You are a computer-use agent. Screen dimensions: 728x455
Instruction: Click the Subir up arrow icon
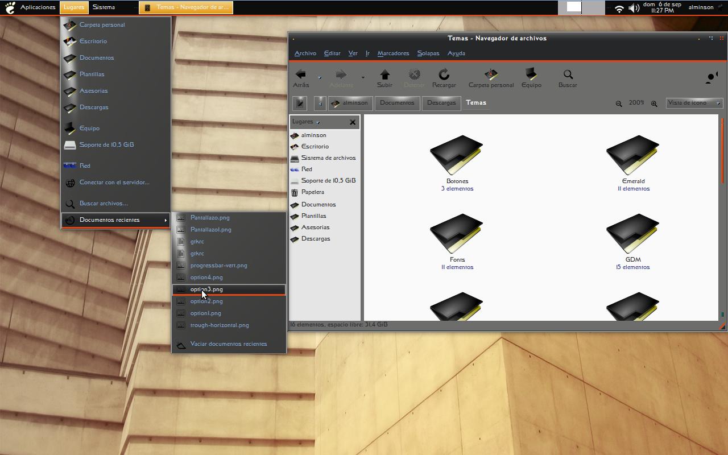[384, 75]
